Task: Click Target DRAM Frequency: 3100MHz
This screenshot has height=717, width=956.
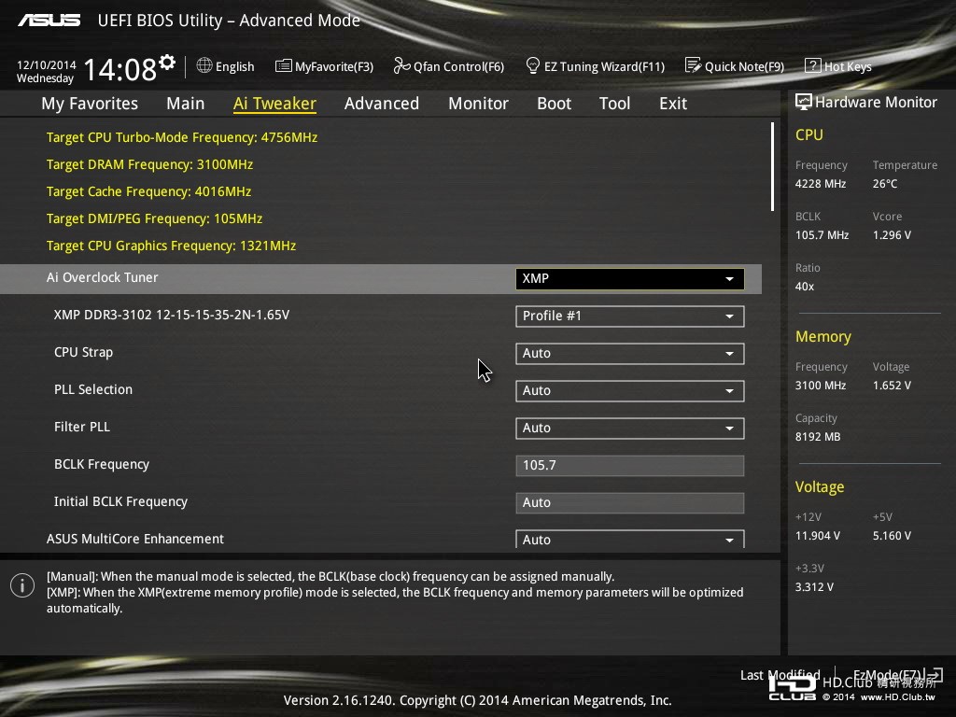Action: (149, 164)
